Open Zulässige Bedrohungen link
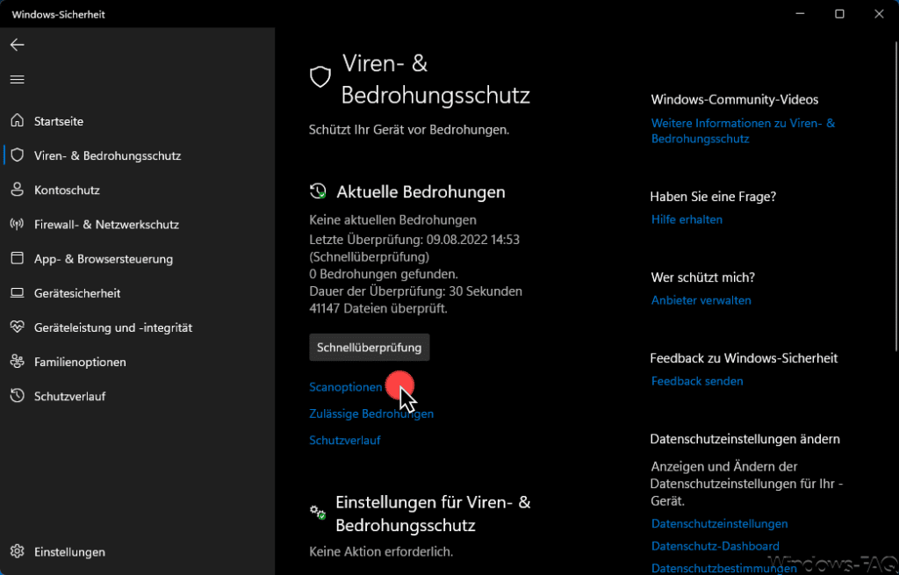The image size is (899, 575). (x=371, y=413)
